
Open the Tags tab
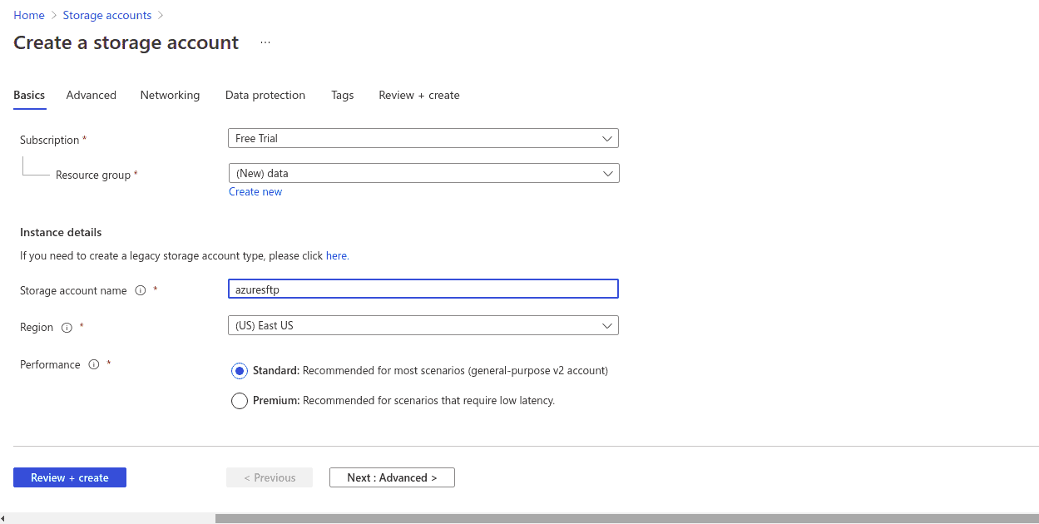(343, 96)
